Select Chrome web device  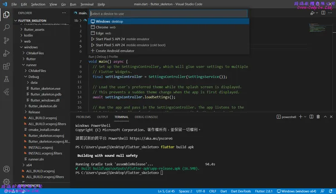[168, 27]
